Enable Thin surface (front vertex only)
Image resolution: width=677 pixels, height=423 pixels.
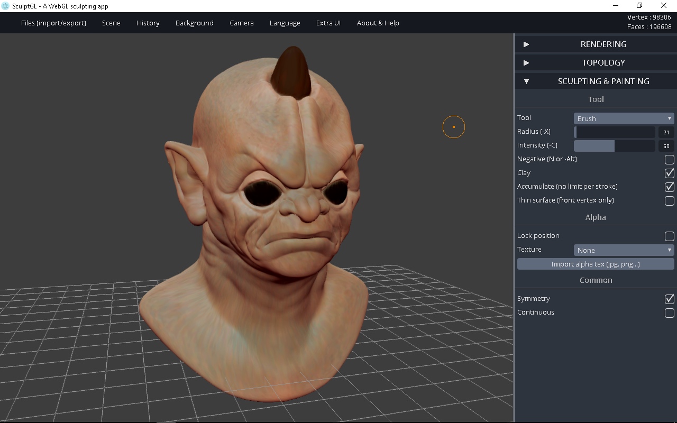(670, 200)
